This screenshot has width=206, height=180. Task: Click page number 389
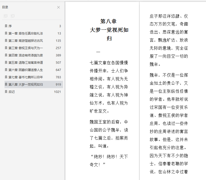pyautogui.click(x=58, y=55)
